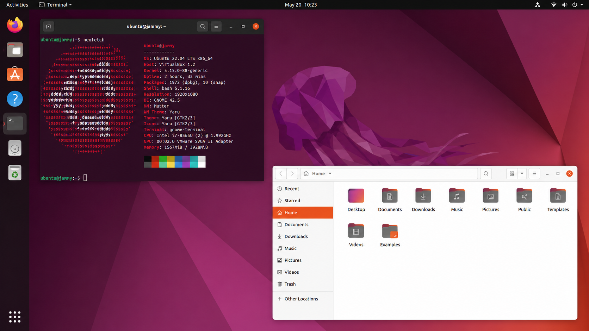Viewport: 589px width, 331px height.
Task: Open Documents in the Files sidebar
Action: tap(303, 224)
